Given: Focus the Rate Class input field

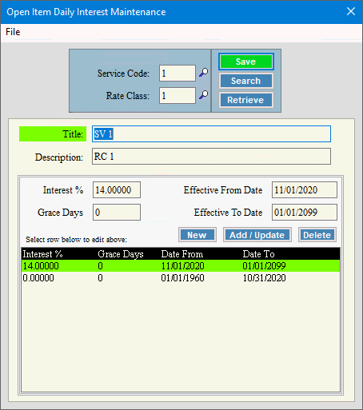Looking at the screenshot, I should coord(178,95).
